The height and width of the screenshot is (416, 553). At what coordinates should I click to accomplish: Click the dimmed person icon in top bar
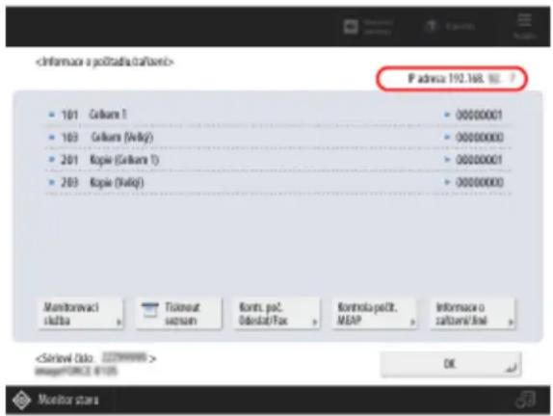click(x=431, y=26)
